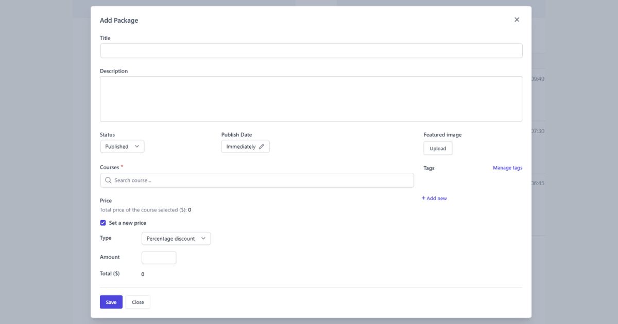Click the pencil icon to edit Publish Date

tap(261, 146)
